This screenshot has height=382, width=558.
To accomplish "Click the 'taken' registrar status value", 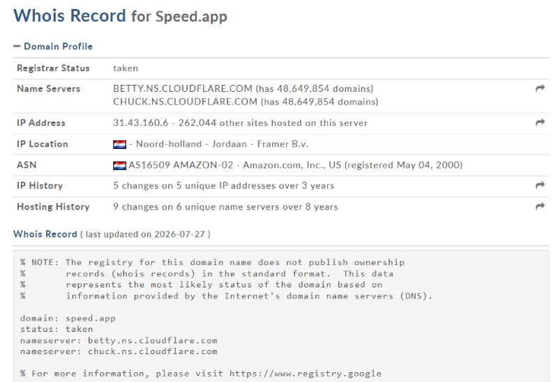I will point(126,68).
